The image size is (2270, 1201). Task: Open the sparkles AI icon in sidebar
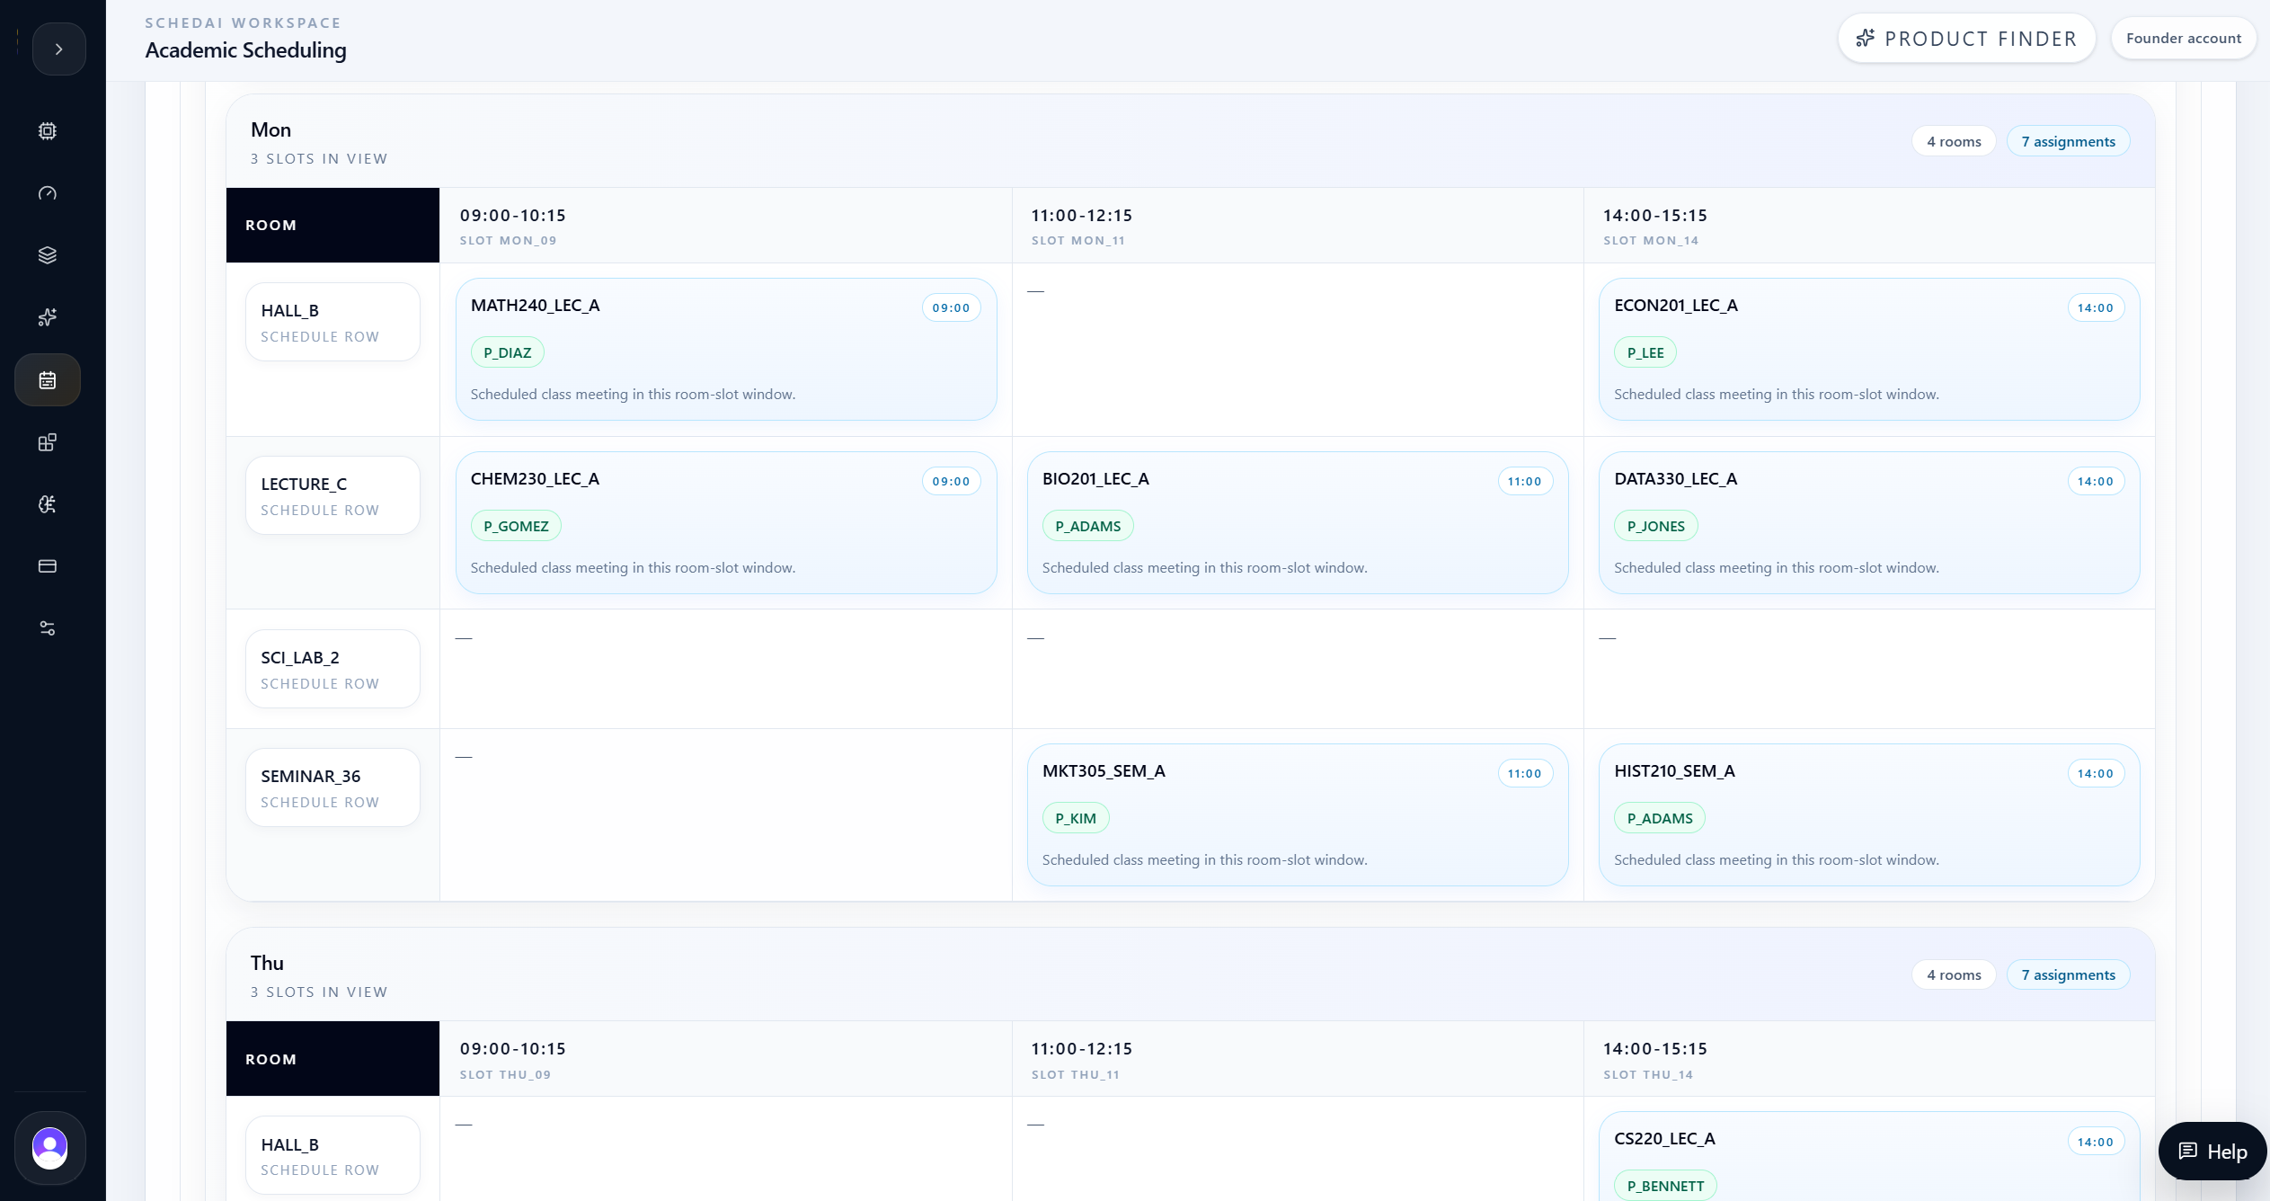click(48, 317)
